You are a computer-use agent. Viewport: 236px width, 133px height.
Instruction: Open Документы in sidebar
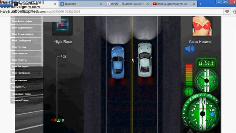(26, 87)
